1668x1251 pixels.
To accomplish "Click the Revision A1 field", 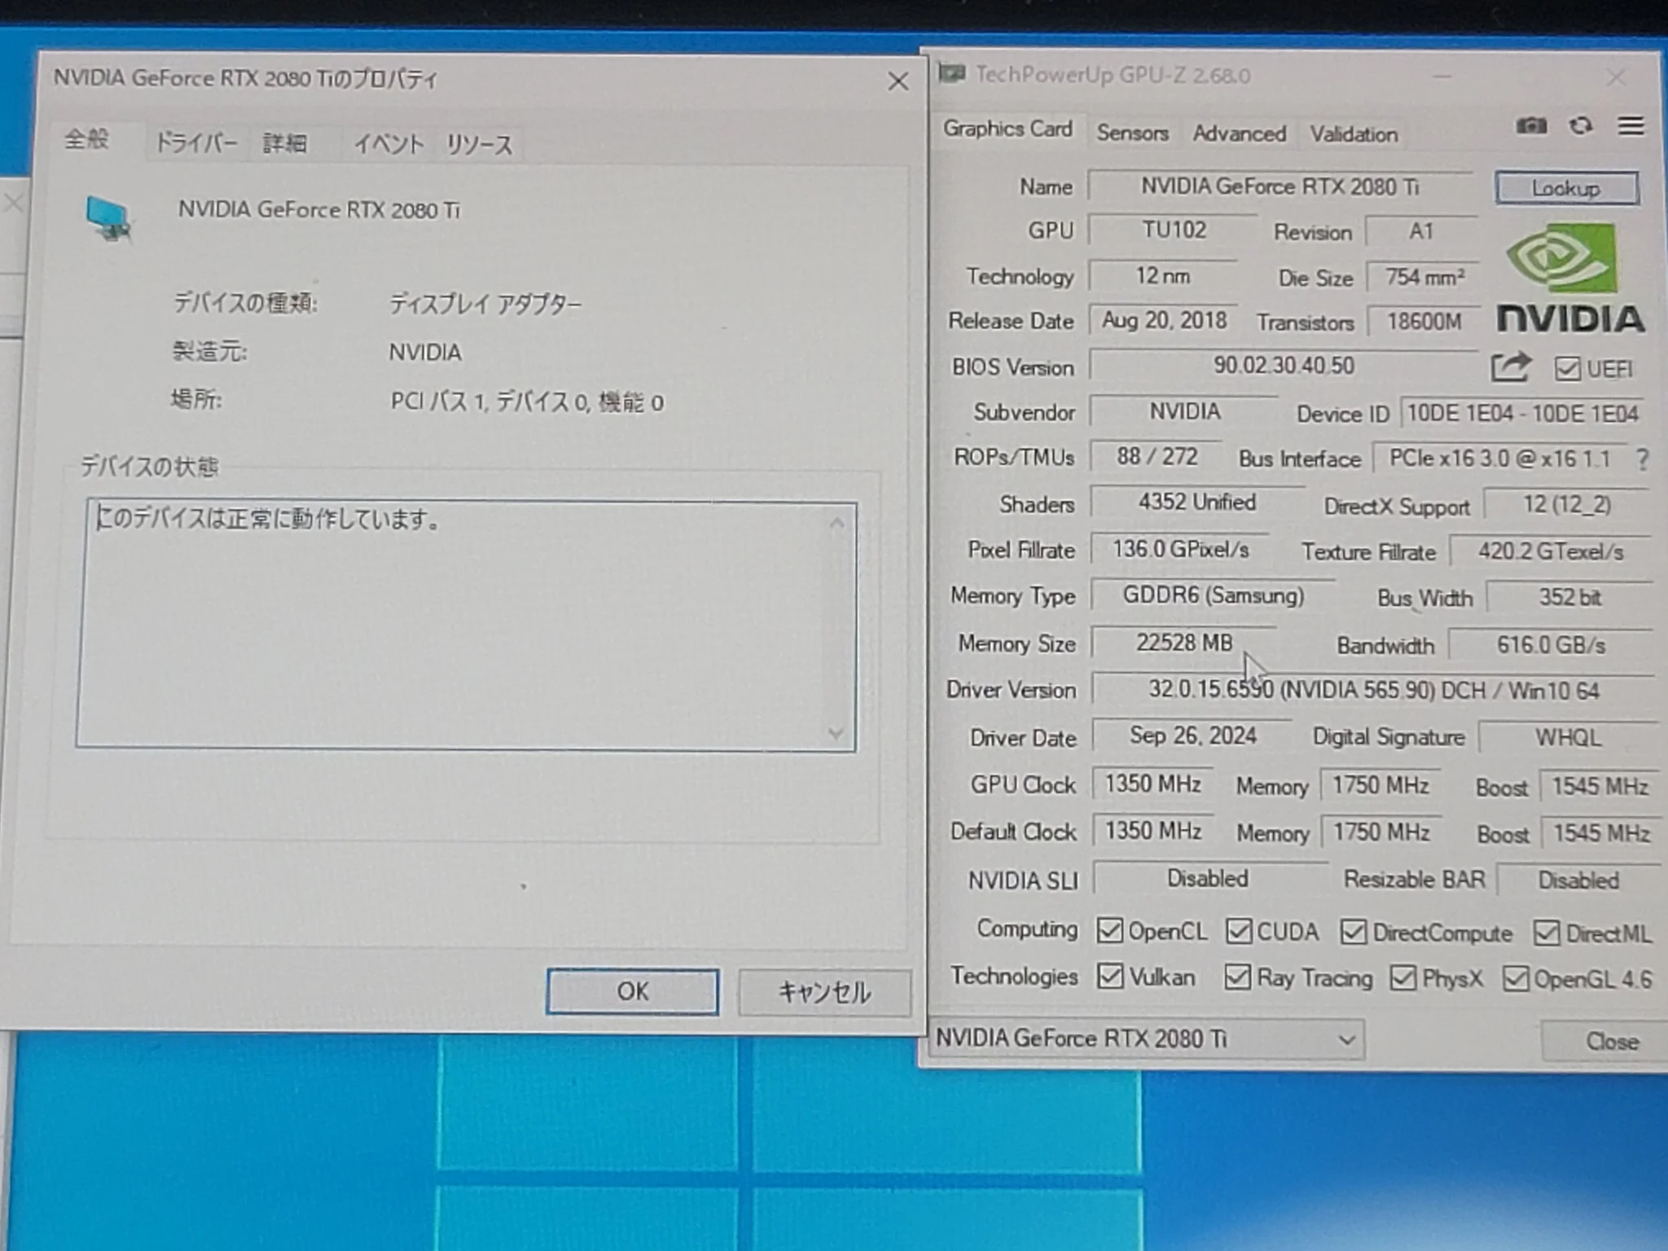I will [1421, 232].
